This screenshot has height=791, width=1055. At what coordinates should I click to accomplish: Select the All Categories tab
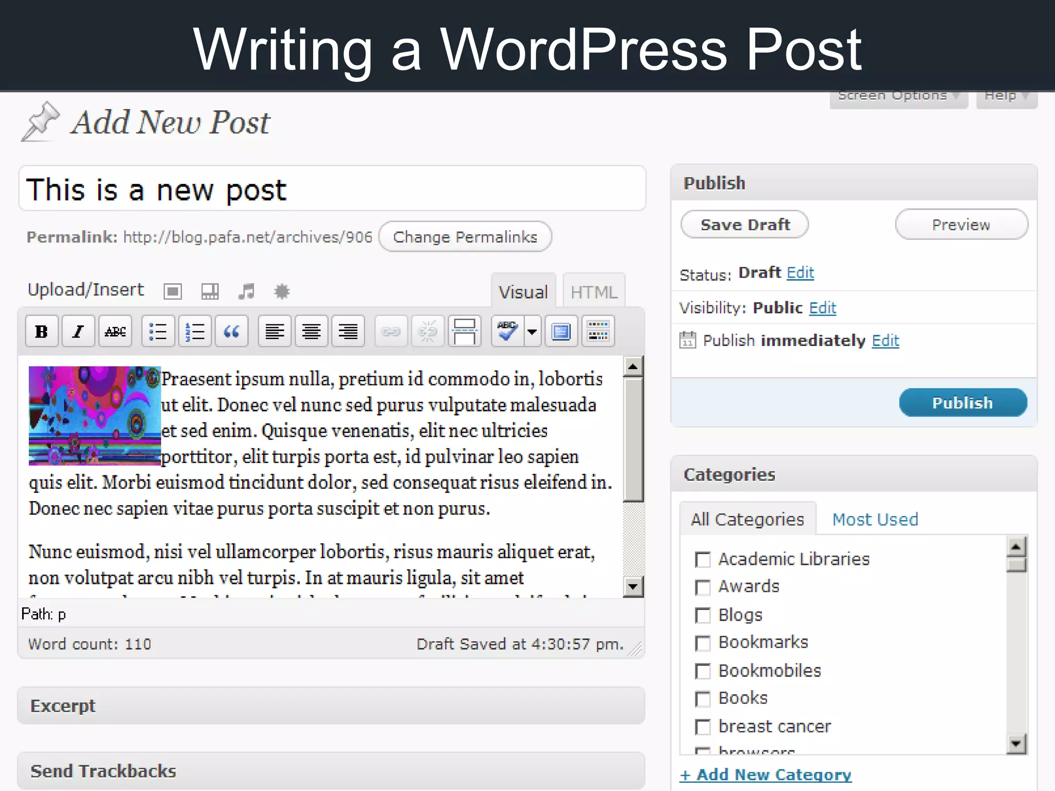pos(747,519)
